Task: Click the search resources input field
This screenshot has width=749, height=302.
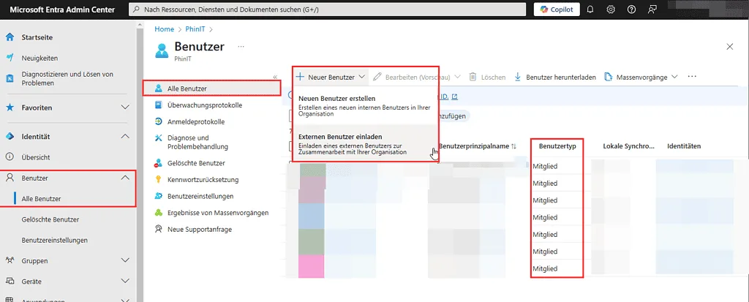Action: (x=329, y=10)
